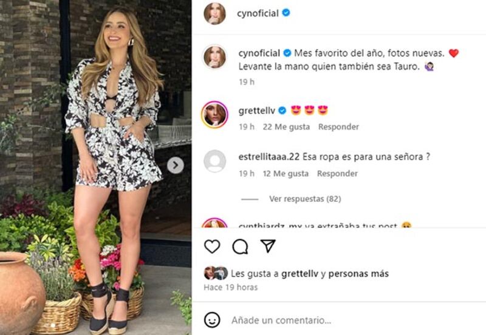The width and height of the screenshot is (486, 335).
Task: Open grettellv profile picture with story ring
Action: click(214, 114)
